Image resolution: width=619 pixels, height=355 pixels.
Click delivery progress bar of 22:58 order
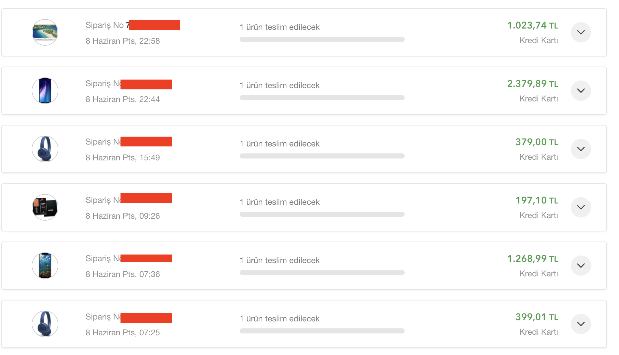pyautogui.click(x=322, y=39)
